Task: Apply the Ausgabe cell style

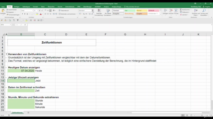Action: 118,14
